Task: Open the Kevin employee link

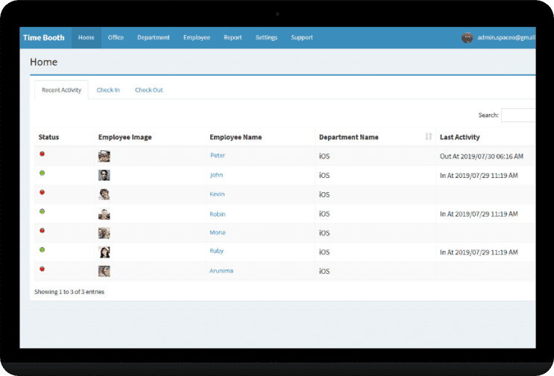Action: [x=217, y=194]
